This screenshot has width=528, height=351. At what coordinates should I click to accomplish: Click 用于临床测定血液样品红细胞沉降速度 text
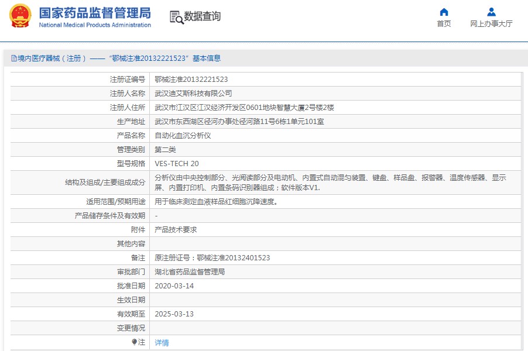coord(216,202)
